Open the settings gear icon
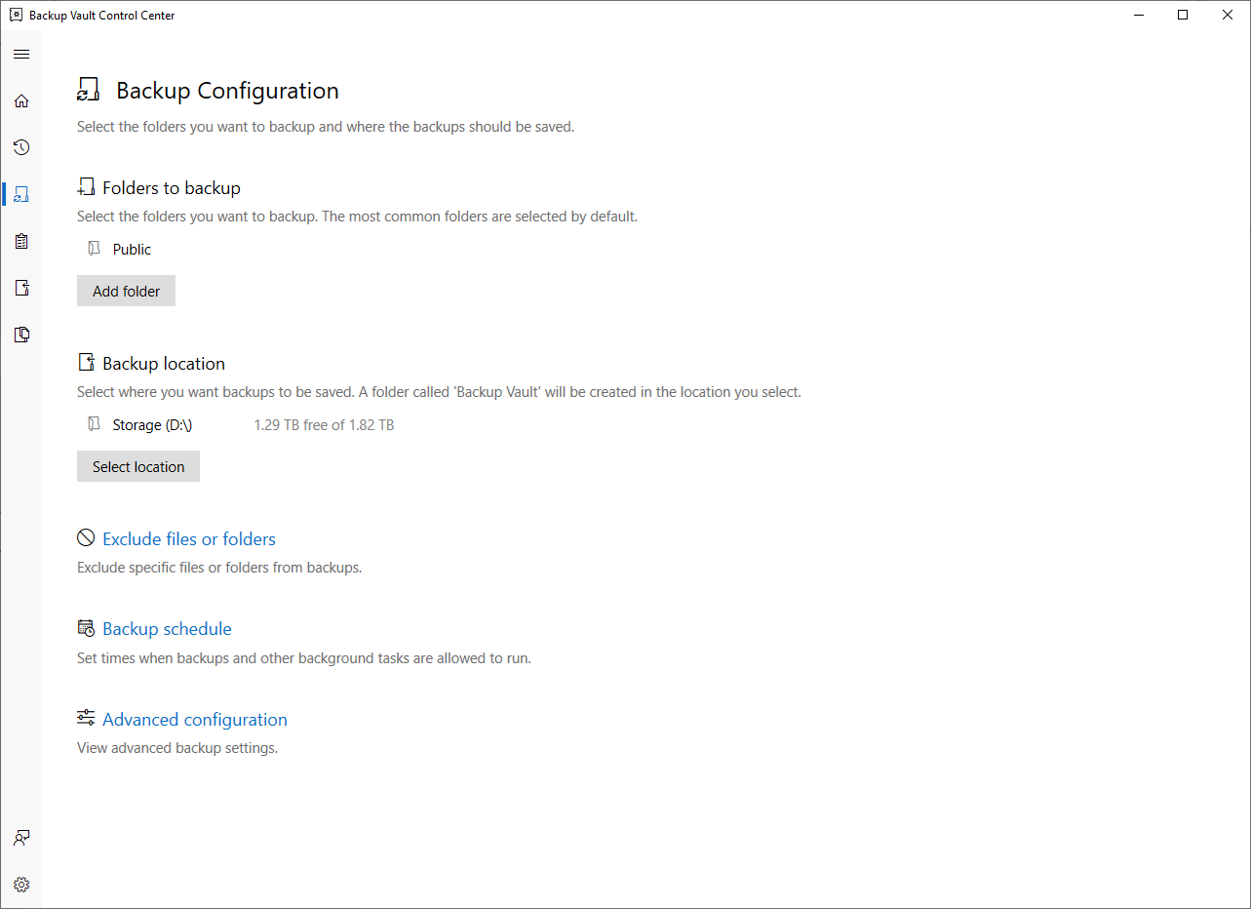 point(21,885)
